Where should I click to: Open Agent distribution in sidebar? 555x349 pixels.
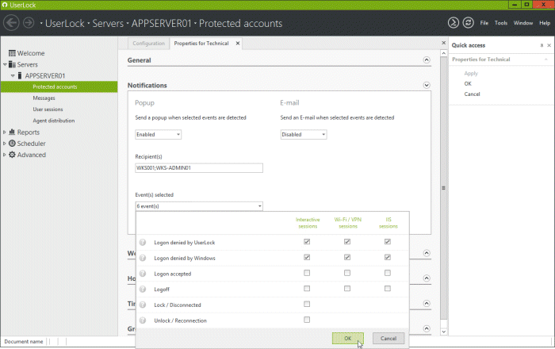(x=54, y=121)
